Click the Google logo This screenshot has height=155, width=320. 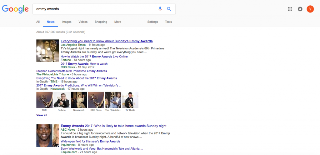pyautogui.click(x=15, y=9)
